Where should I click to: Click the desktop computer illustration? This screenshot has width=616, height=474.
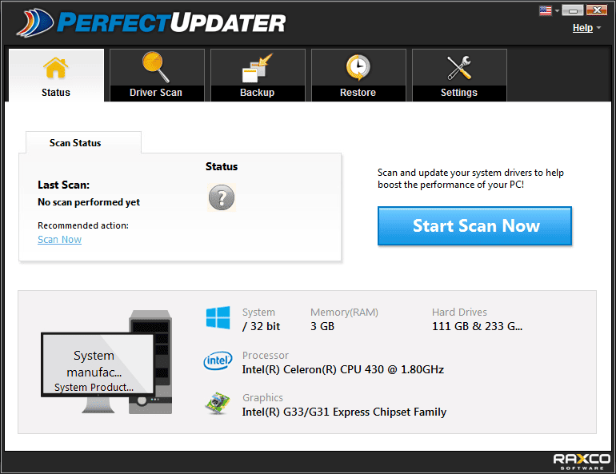pos(106,362)
